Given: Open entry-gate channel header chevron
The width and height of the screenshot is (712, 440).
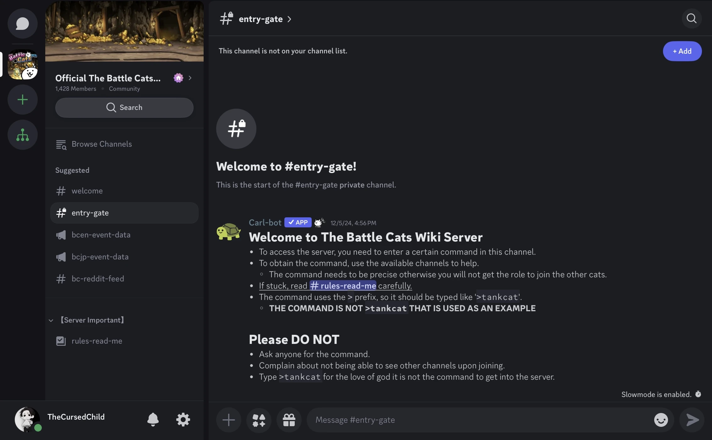Looking at the screenshot, I should 289,19.
